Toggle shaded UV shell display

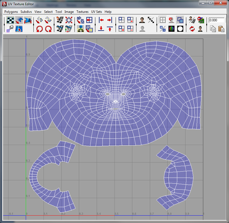click(180, 20)
